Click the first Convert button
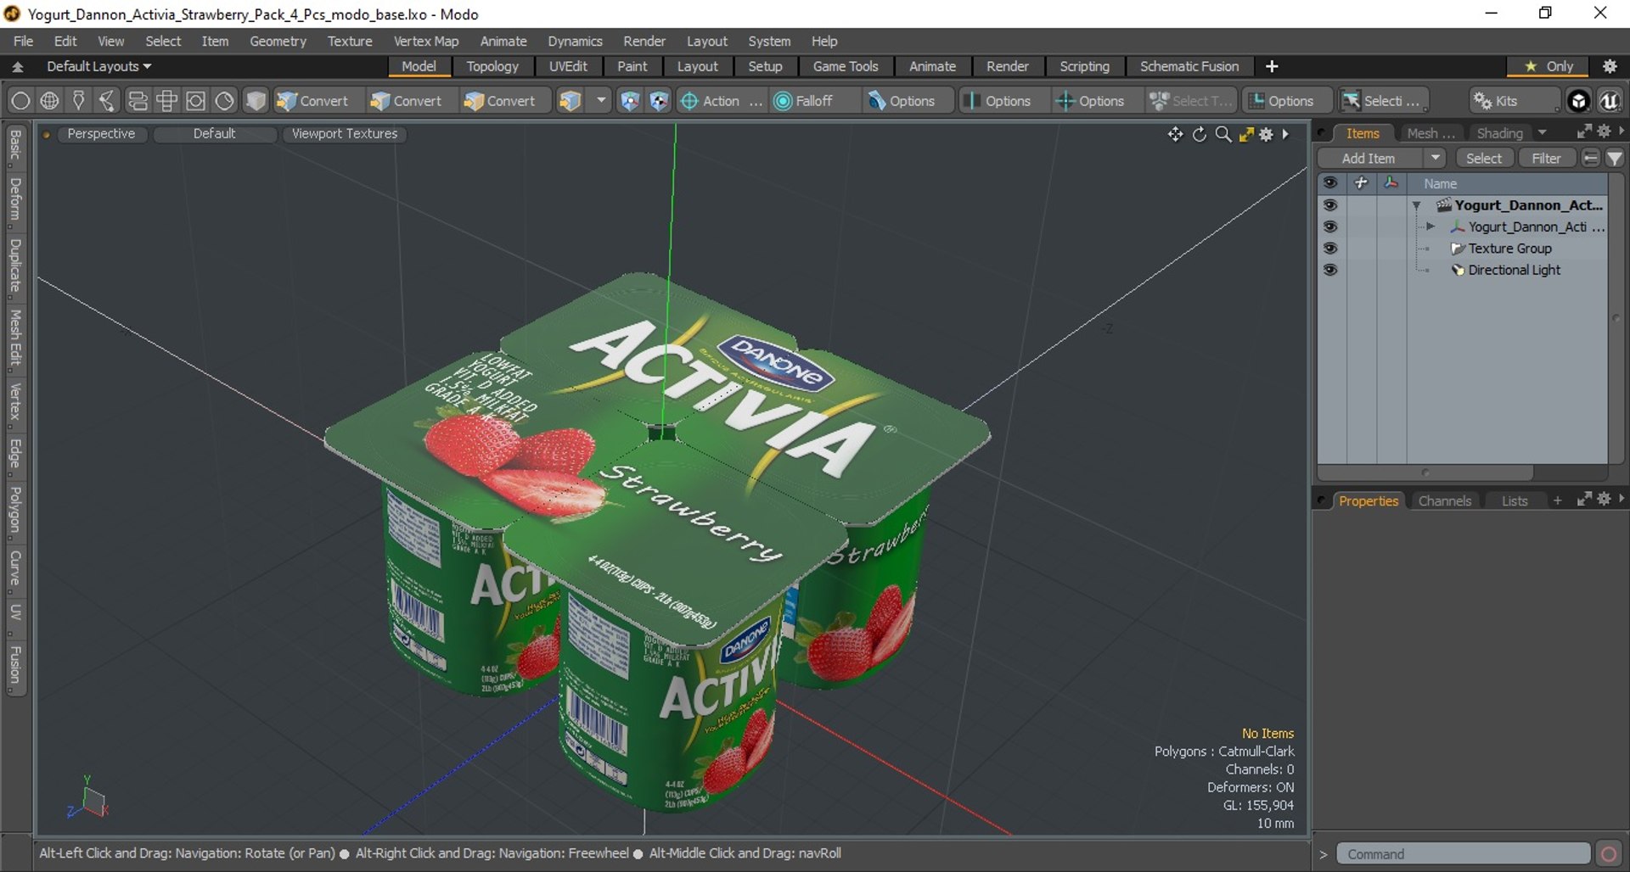The height and width of the screenshot is (872, 1630). [x=312, y=101]
